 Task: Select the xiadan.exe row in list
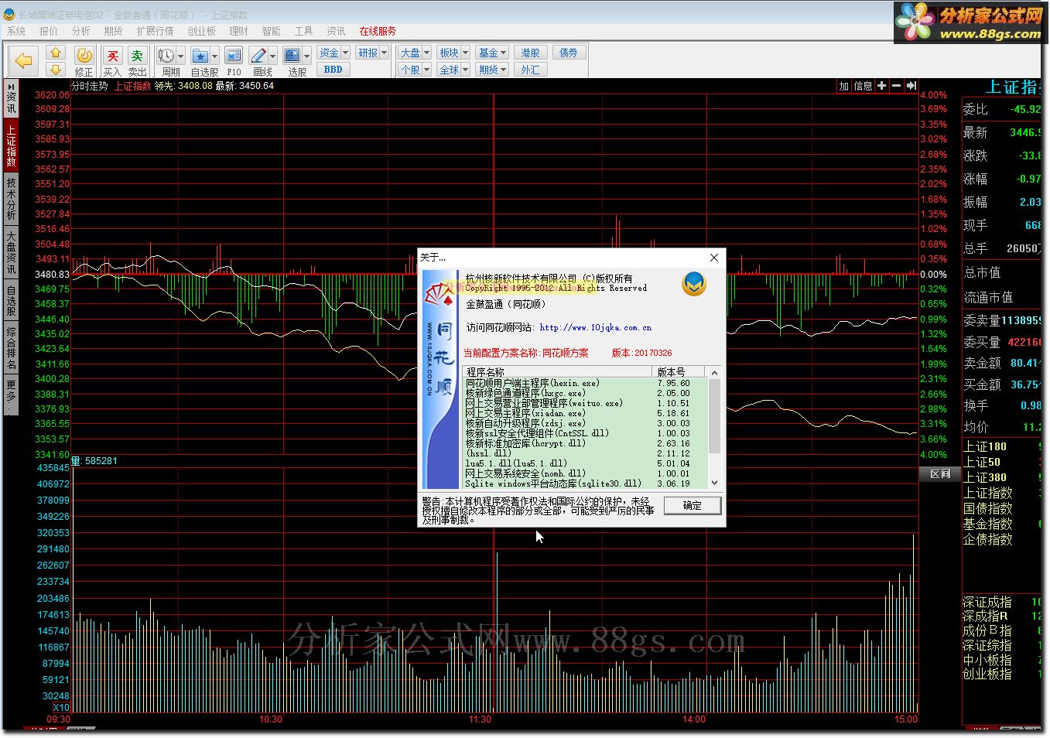pos(586,413)
